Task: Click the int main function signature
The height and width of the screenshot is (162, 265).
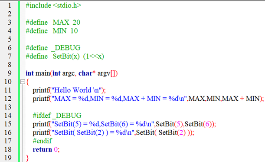Action: click(72, 73)
